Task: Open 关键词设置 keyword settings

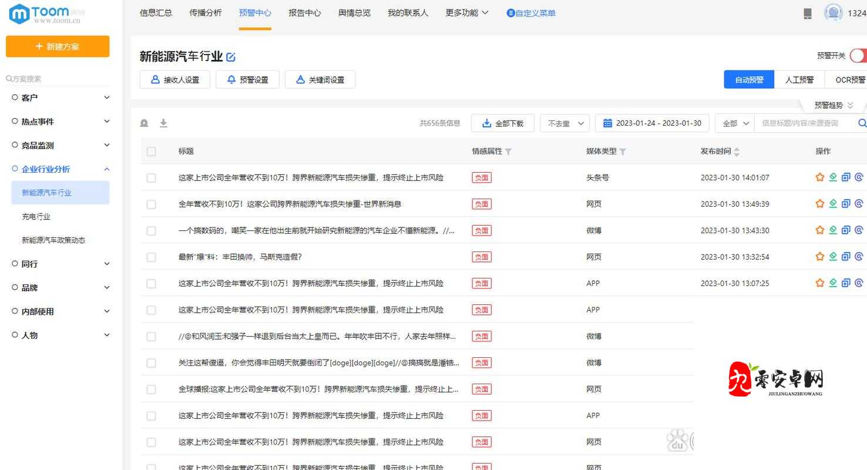Action: [x=320, y=79]
